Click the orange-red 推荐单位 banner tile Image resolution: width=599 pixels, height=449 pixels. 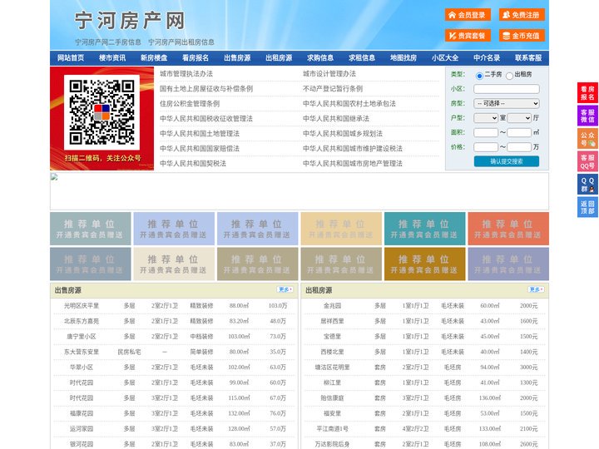(x=508, y=229)
